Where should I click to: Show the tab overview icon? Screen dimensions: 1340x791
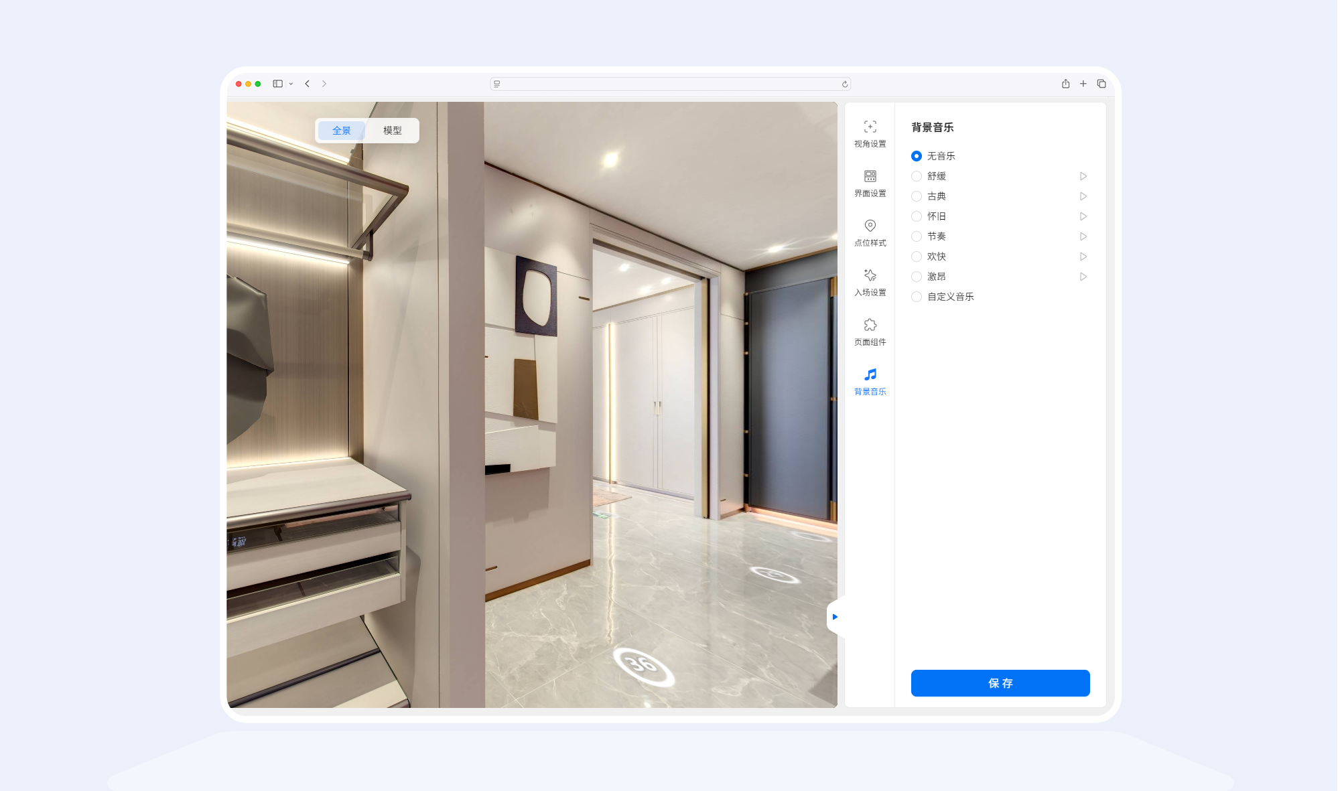point(1101,84)
